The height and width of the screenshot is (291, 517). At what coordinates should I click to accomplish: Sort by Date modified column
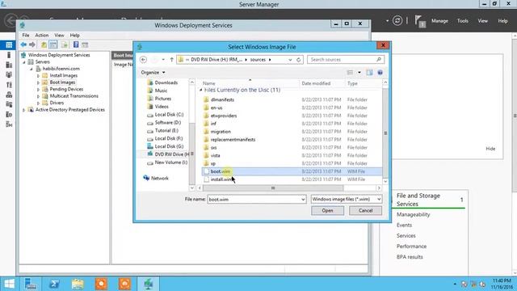pos(316,83)
